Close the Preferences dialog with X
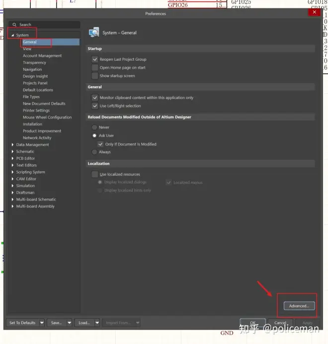328x344 pixels. (314, 12)
